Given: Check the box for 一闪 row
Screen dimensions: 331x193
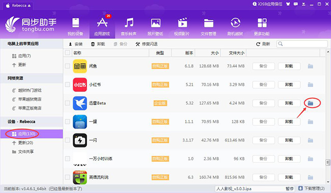Looking at the screenshot, I should click(x=68, y=140).
